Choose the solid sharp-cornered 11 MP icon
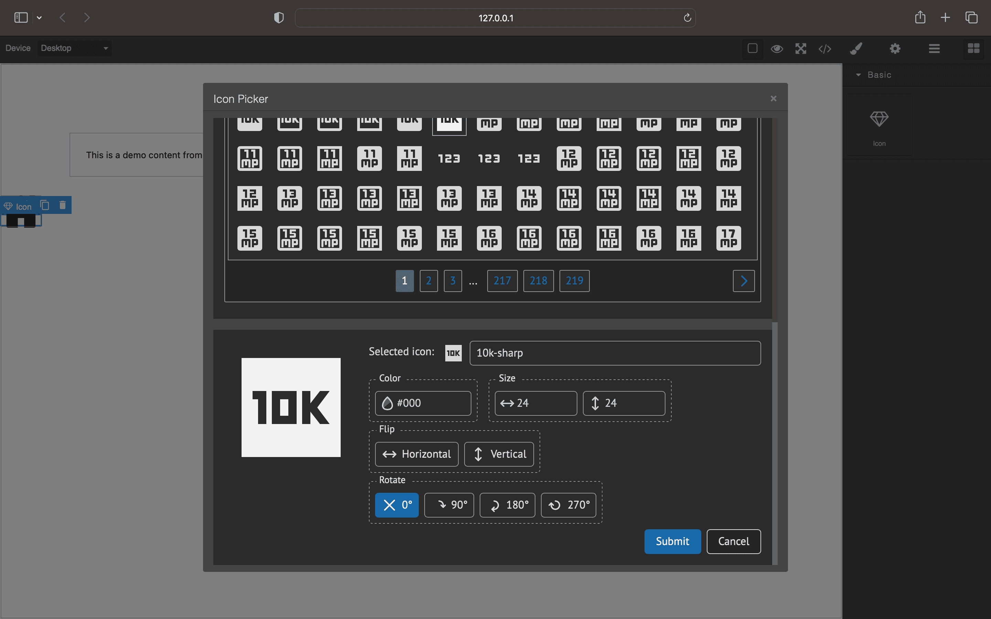The height and width of the screenshot is (619, 991). pyautogui.click(x=409, y=159)
